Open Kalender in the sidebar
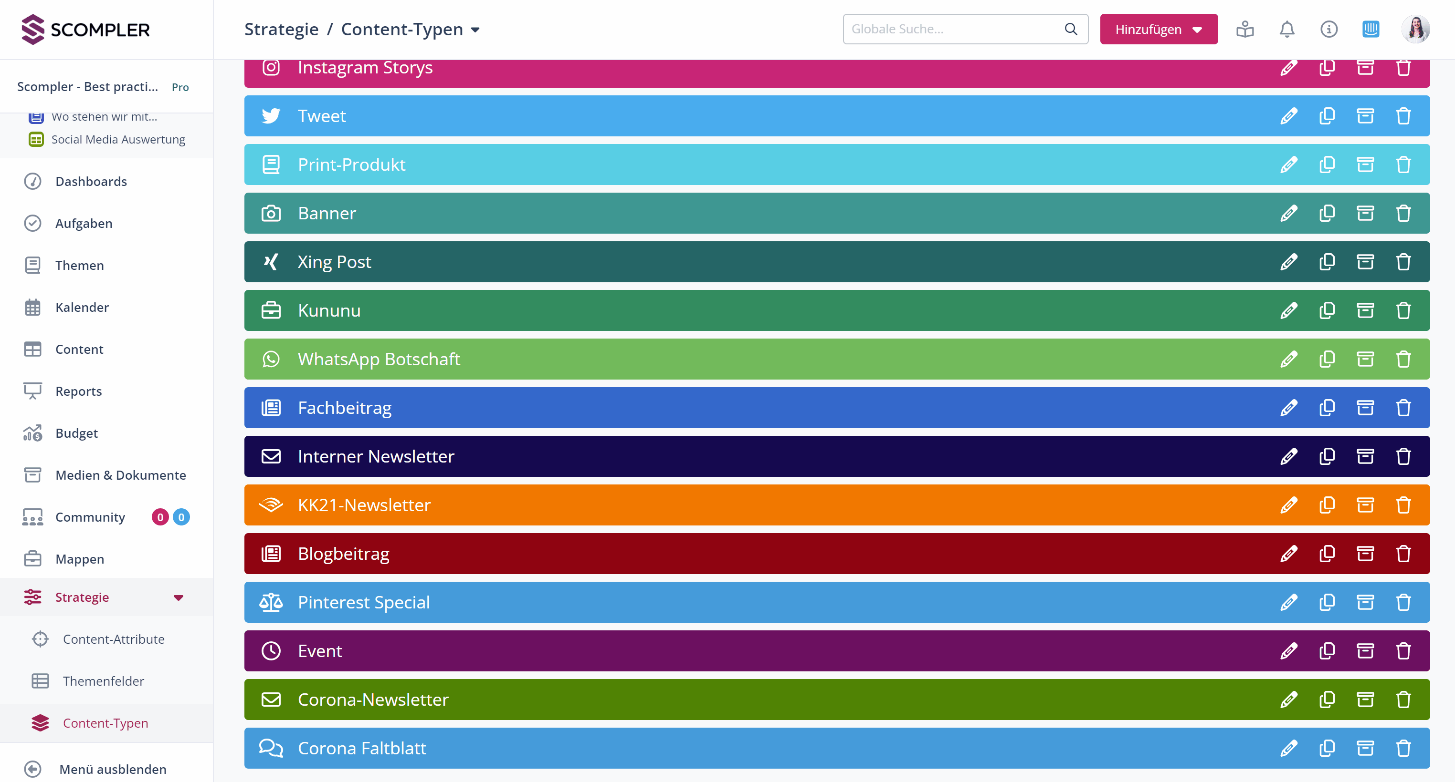1455x782 pixels. [x=82, y=308]
